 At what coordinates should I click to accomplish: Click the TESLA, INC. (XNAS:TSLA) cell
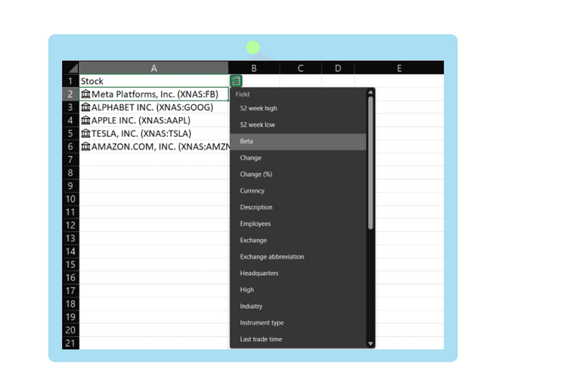(153, 133)
